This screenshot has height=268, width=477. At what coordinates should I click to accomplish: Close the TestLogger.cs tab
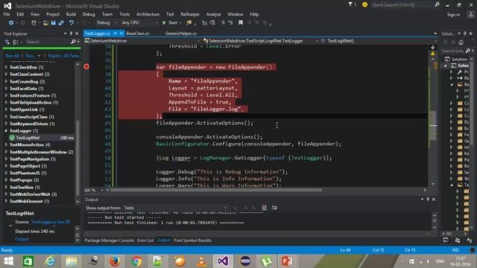(121, 33)
